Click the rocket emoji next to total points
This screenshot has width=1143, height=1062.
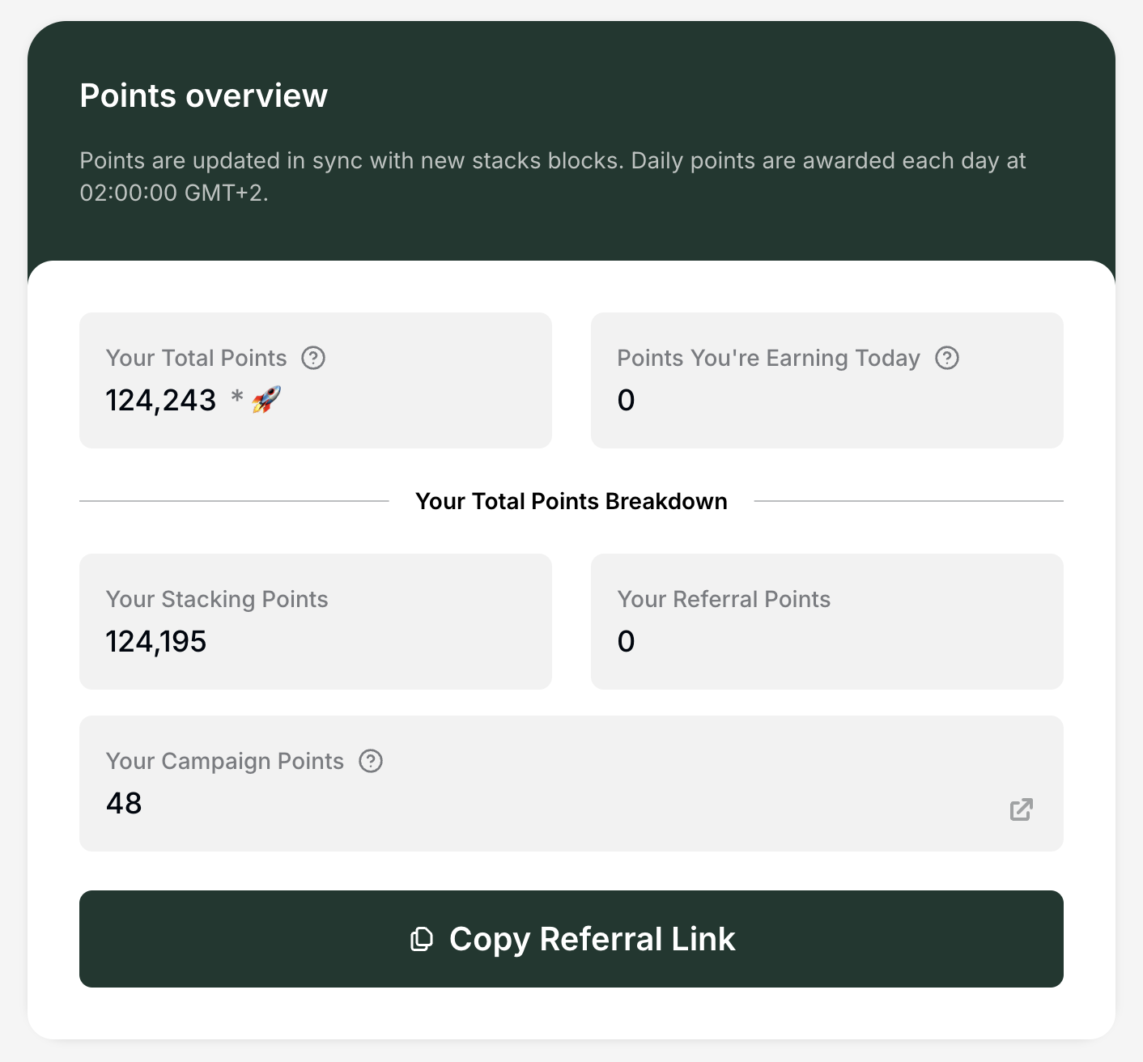[x=266, y=400]
